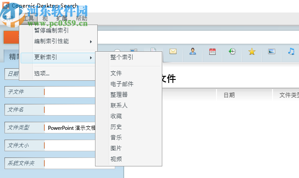Screen dimensions: 299x178
Task: Click the 子文件 filter input field
Action: pyautogui.click(x=70, y=92)
